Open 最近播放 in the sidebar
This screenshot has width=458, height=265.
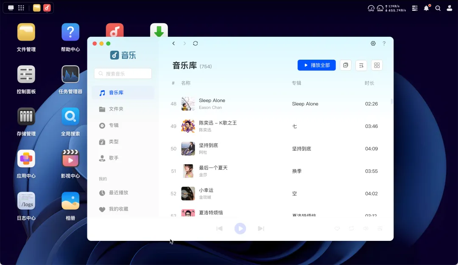pyautogui.click(x=123, y=193)
